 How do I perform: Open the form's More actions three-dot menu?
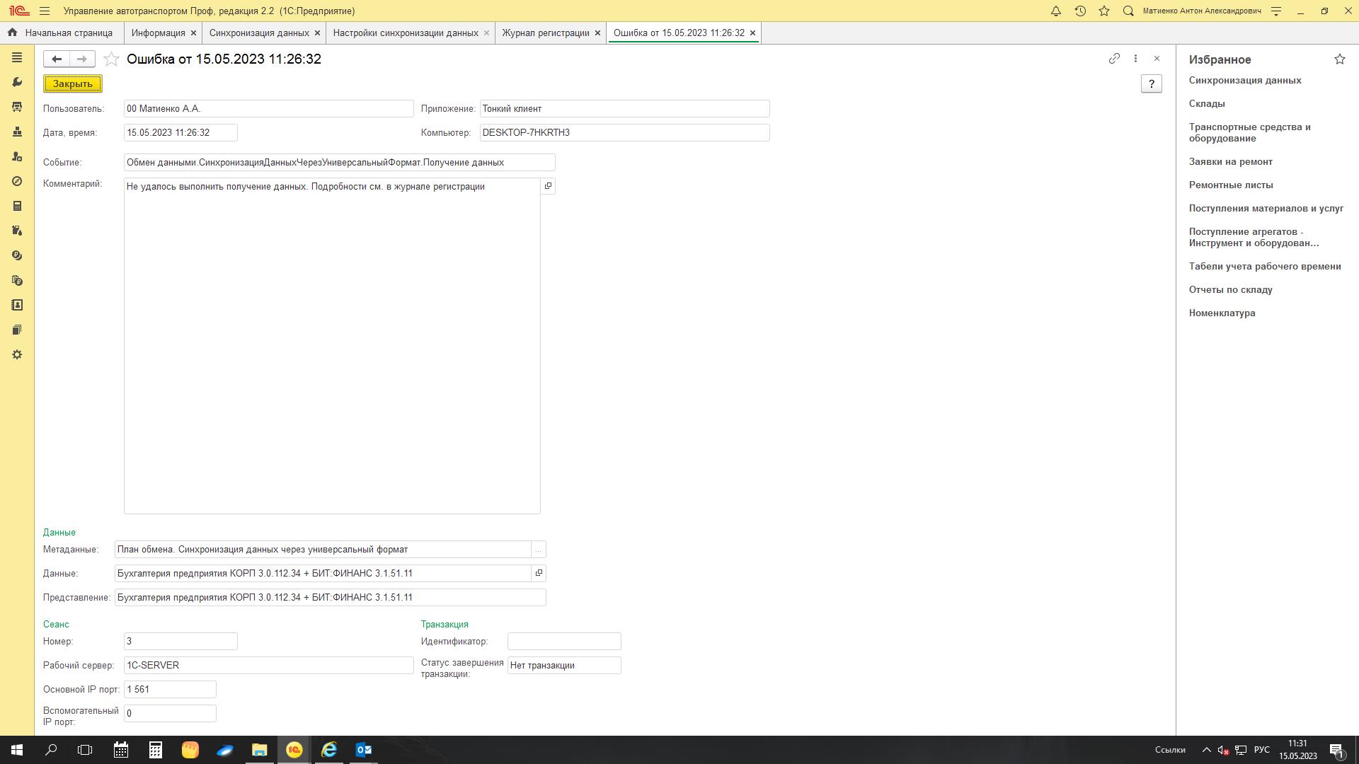(1135, 59)
